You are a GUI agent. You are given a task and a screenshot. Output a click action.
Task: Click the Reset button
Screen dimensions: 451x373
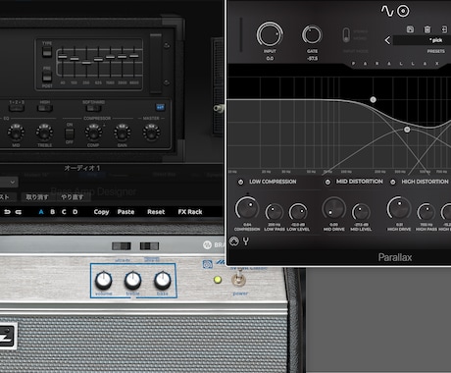(156, 212)
